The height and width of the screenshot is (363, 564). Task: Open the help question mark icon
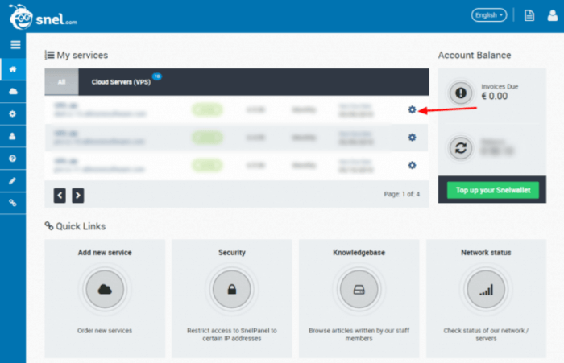(x=13, y=159)
